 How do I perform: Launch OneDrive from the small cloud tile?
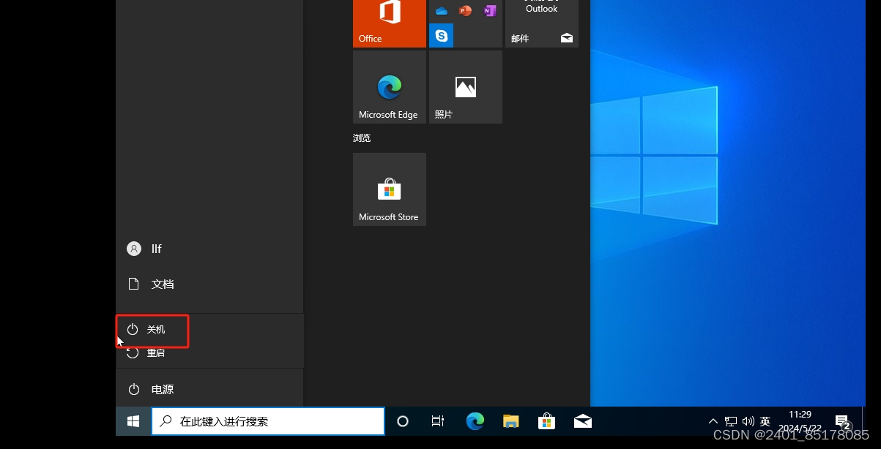click(441, 10)
